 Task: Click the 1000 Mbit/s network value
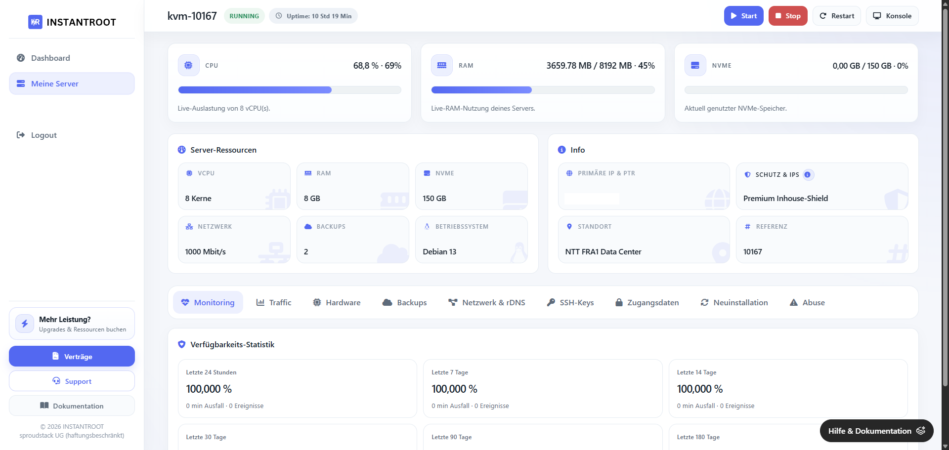click(x=205, y=251)
